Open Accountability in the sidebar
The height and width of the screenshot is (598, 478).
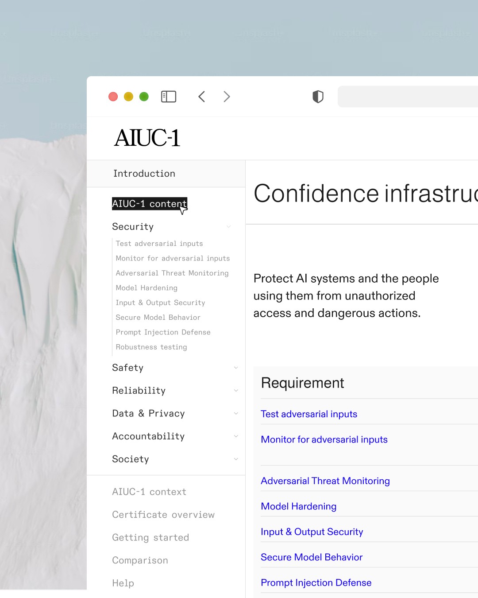coord(148,436)
